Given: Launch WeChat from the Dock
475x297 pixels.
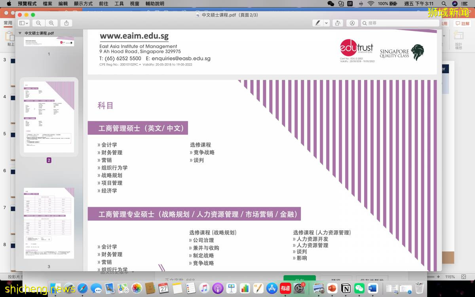Looking at the screenshot, I should [359, 288].
